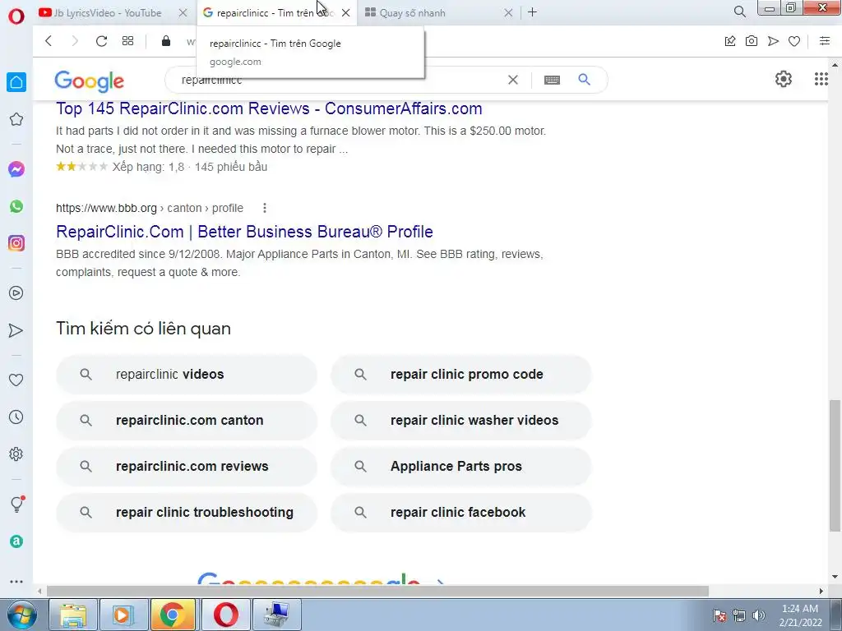Click the horizontal scrollbar thumb
The image size is (842, 631).
point(377,591)
